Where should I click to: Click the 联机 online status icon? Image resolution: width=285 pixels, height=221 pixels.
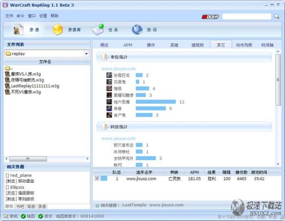coord(6,216)
